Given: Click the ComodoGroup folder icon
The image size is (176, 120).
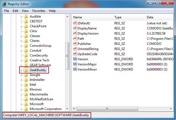Looking at the screenshot, I should 26,46.
